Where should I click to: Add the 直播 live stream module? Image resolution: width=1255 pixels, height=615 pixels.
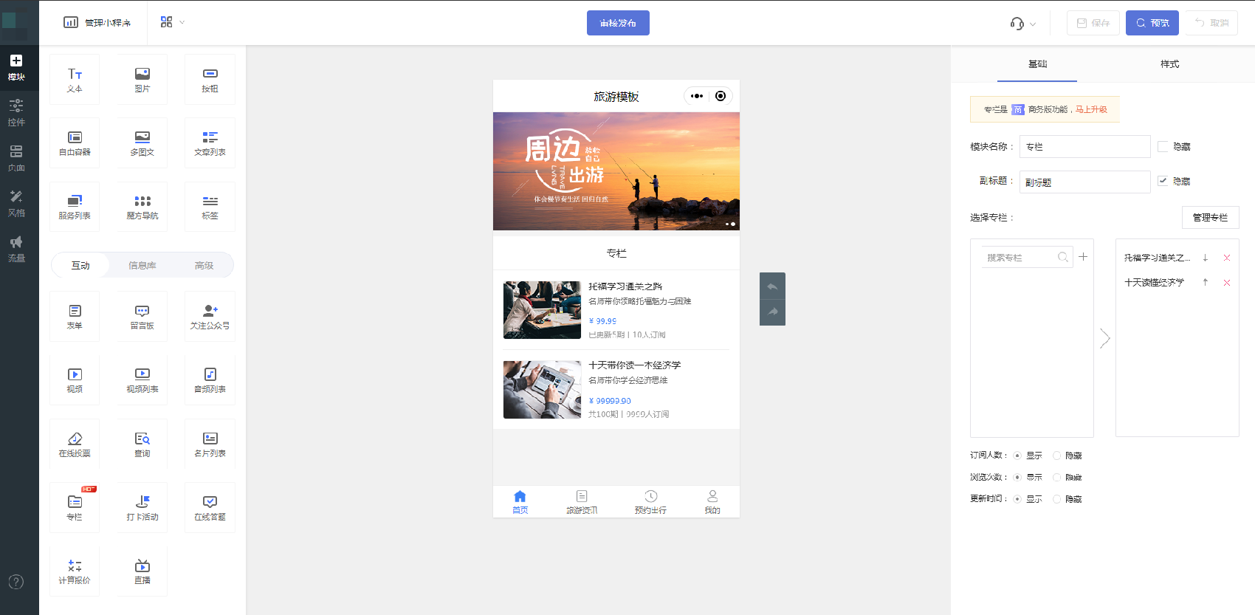(142, 571)
